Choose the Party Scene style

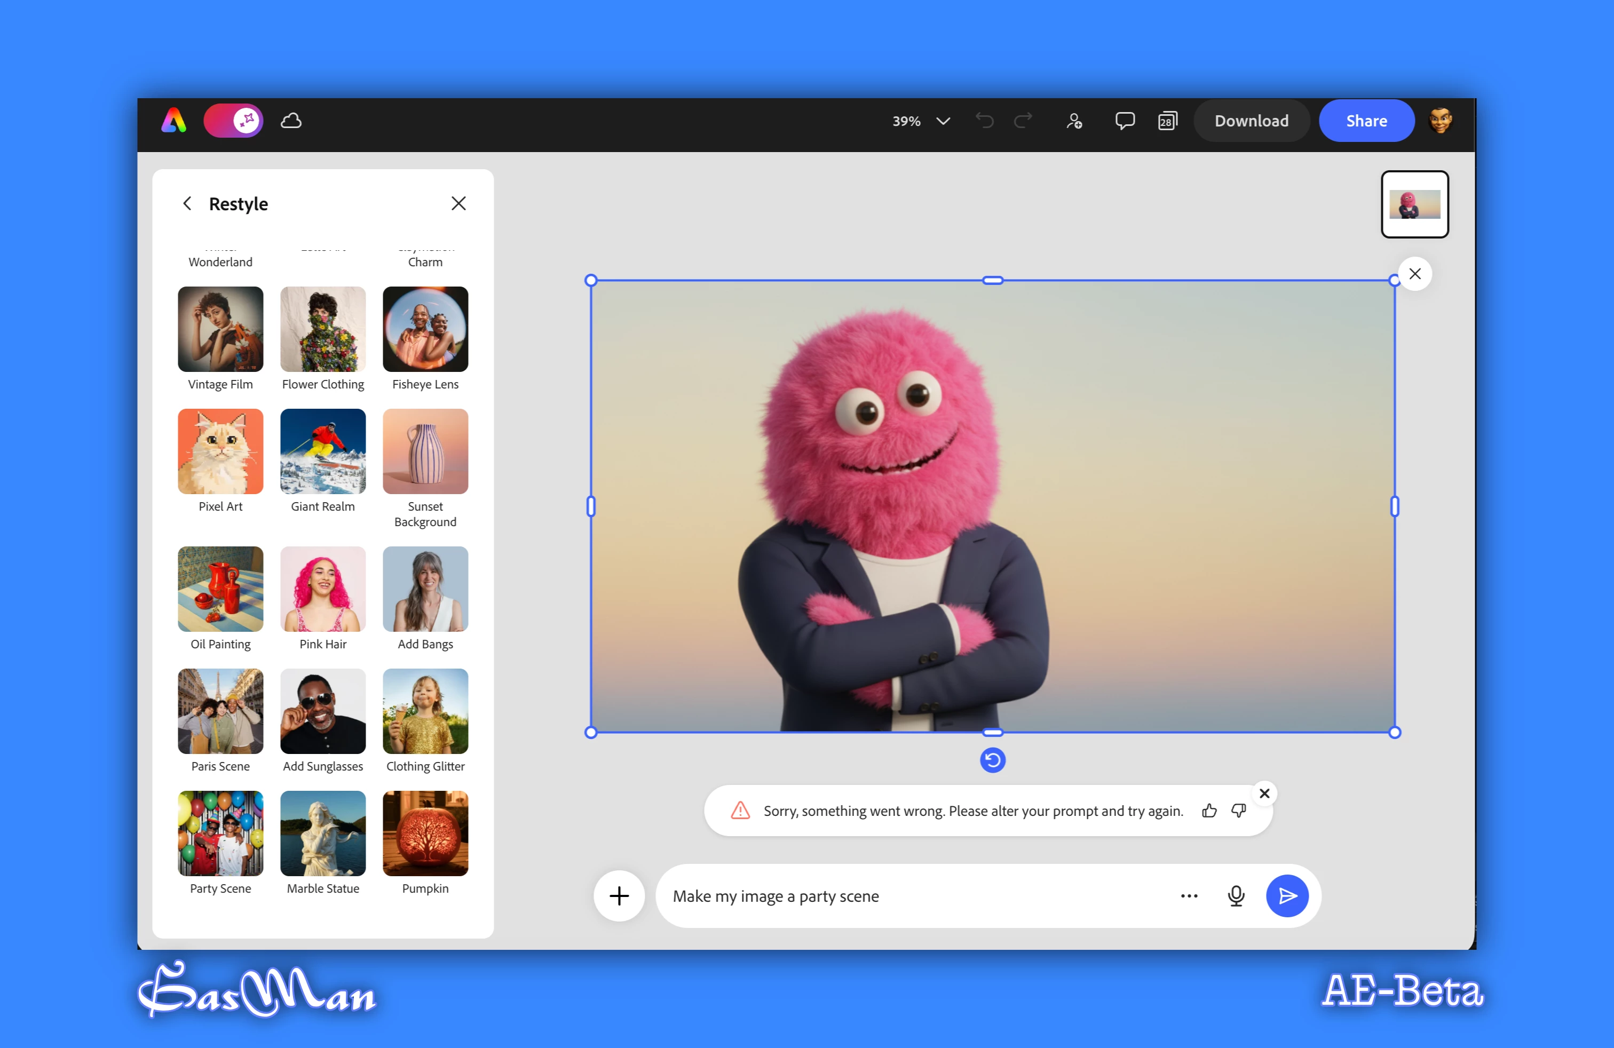click(x=220, y=834)
